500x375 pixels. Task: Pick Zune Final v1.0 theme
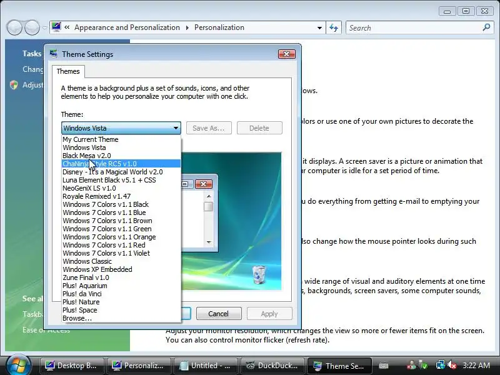pos(121,277)
